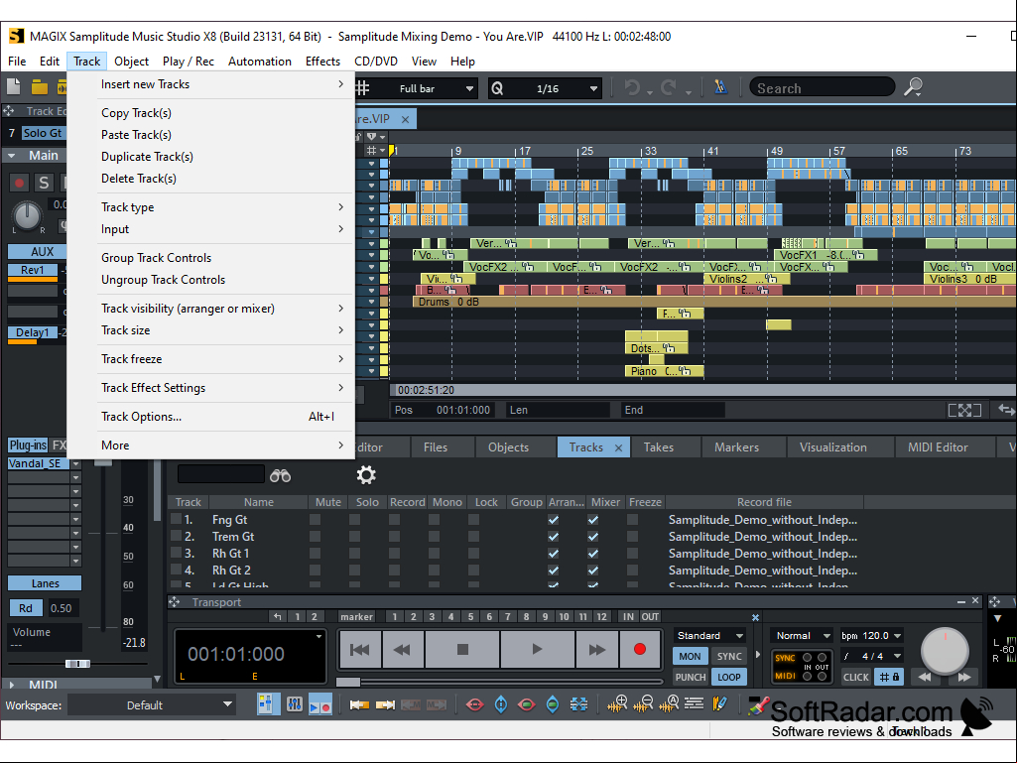This screenshot has width=1017, height=763.
Task: Click the Rd automation read button
Action: click(x=25, y=608)
